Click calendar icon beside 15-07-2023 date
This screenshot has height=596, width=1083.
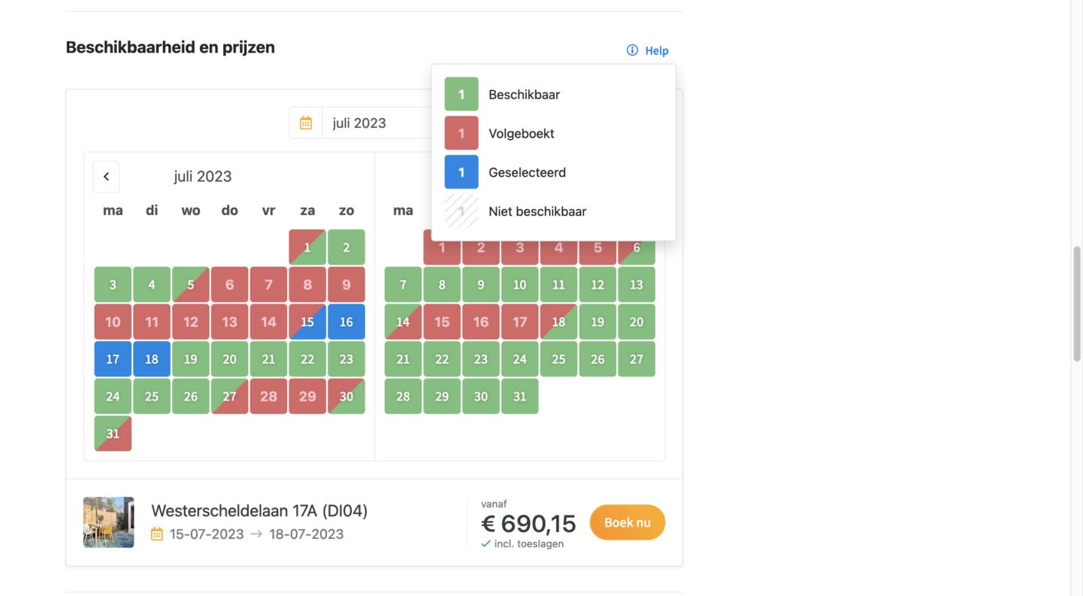pyautogui.click(x=157, y=534)
